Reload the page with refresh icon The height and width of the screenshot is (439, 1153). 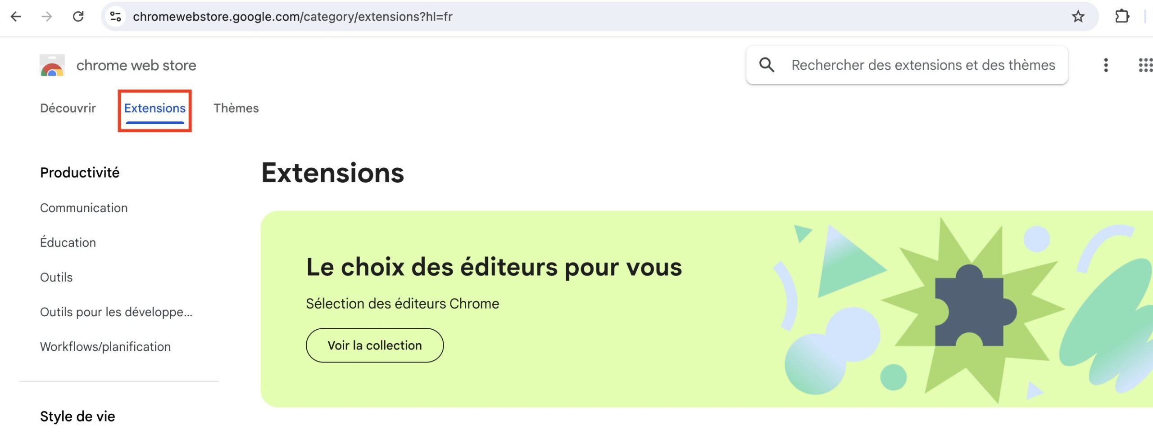78,17
